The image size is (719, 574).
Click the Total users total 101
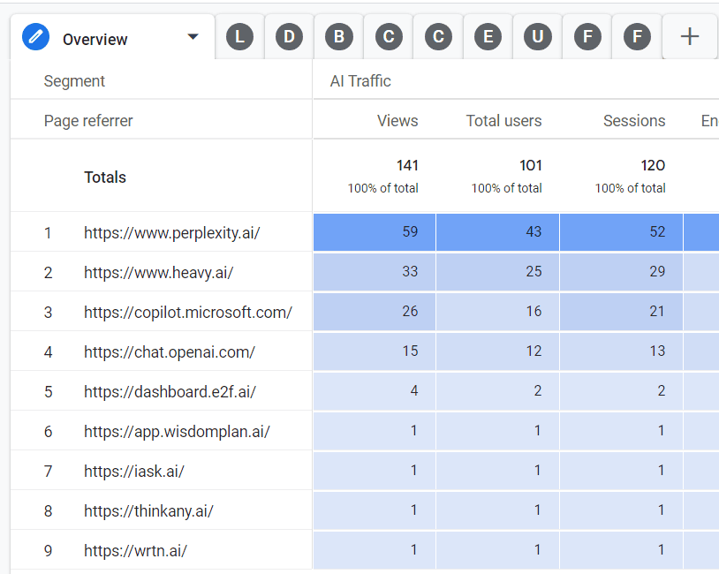(531, 165)
